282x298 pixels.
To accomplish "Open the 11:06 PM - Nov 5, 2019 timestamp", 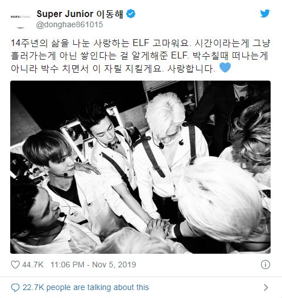I will [93, 265].
